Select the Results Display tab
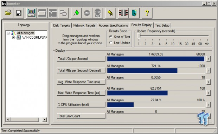 141,25
